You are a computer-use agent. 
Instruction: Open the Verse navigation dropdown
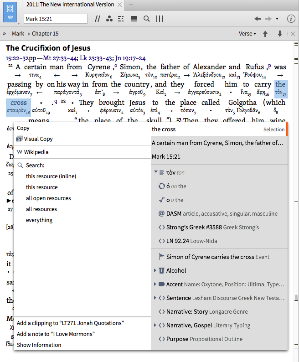247,34
